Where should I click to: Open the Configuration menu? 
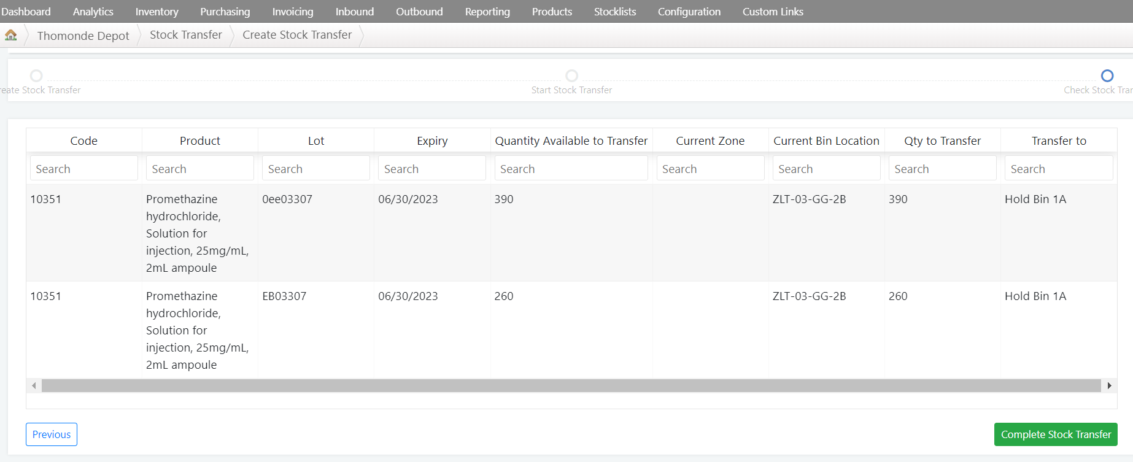pyautogui.click(x=689, y=12)
